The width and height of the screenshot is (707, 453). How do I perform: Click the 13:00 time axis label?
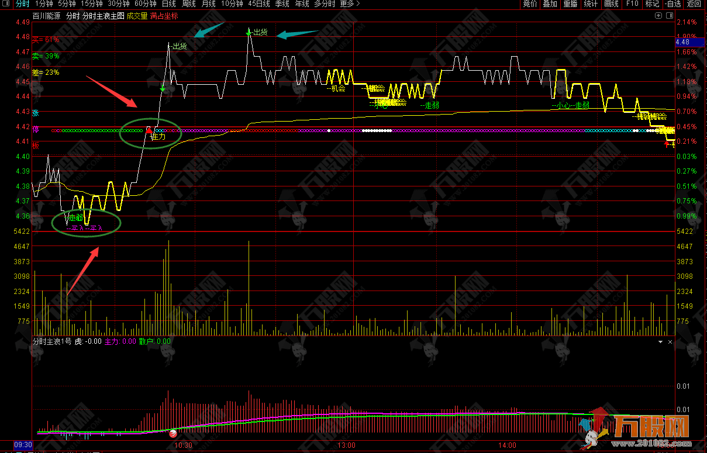[x=347, y=445]
